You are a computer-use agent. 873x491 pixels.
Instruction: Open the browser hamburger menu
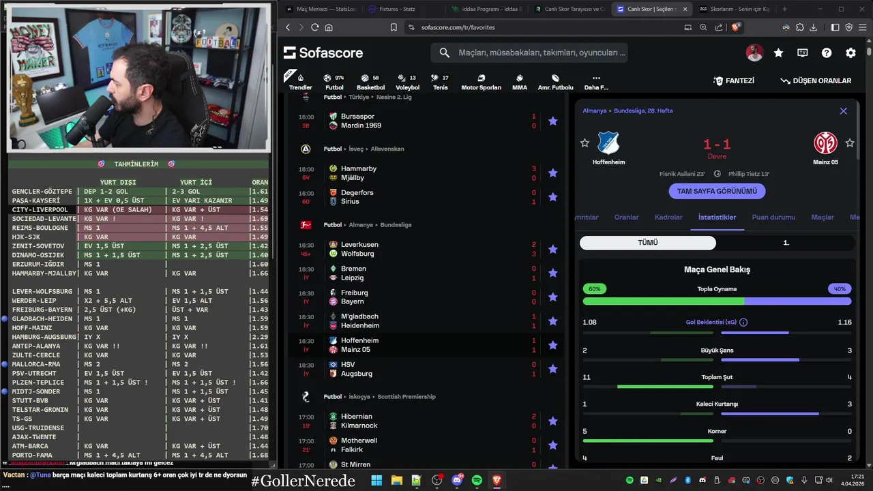coord(862,27)
